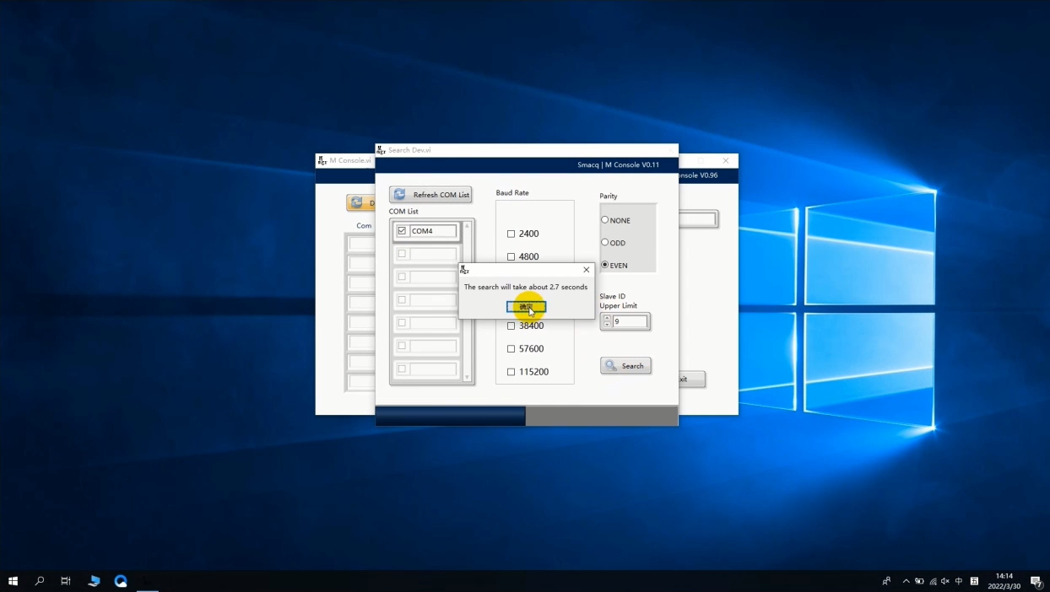The width and height of the screenshot is (1050, 592).
Task: Open the People icon in system tray
Action: (x=886, y=581)
